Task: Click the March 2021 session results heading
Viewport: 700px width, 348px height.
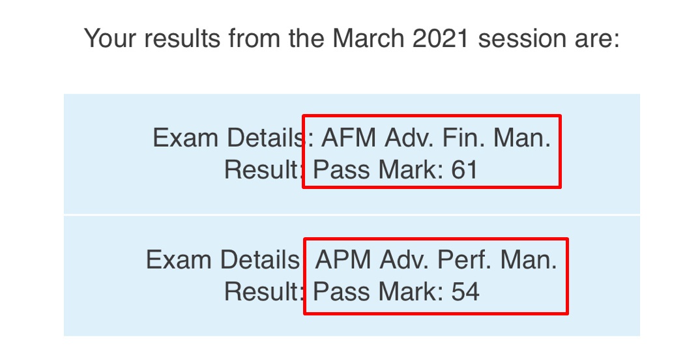Action: (351, 38)
